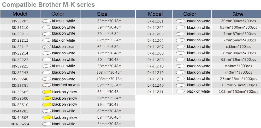Image resolution: width=261 pixels, height=128 pixels.
Task: Click the white label icon for DK-22205
Action: pos(46,21)
